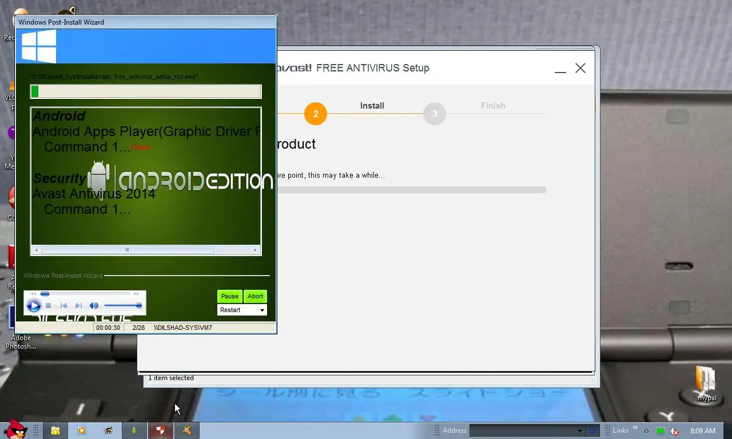Click the Go button next to Address
732x439 pixels.
[x=592, y=430]
